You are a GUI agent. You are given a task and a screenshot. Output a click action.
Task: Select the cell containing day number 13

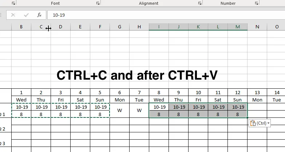(257, 92)
